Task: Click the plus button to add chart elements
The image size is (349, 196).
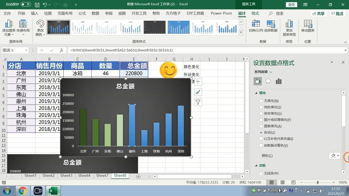Action: click(198, 82)
